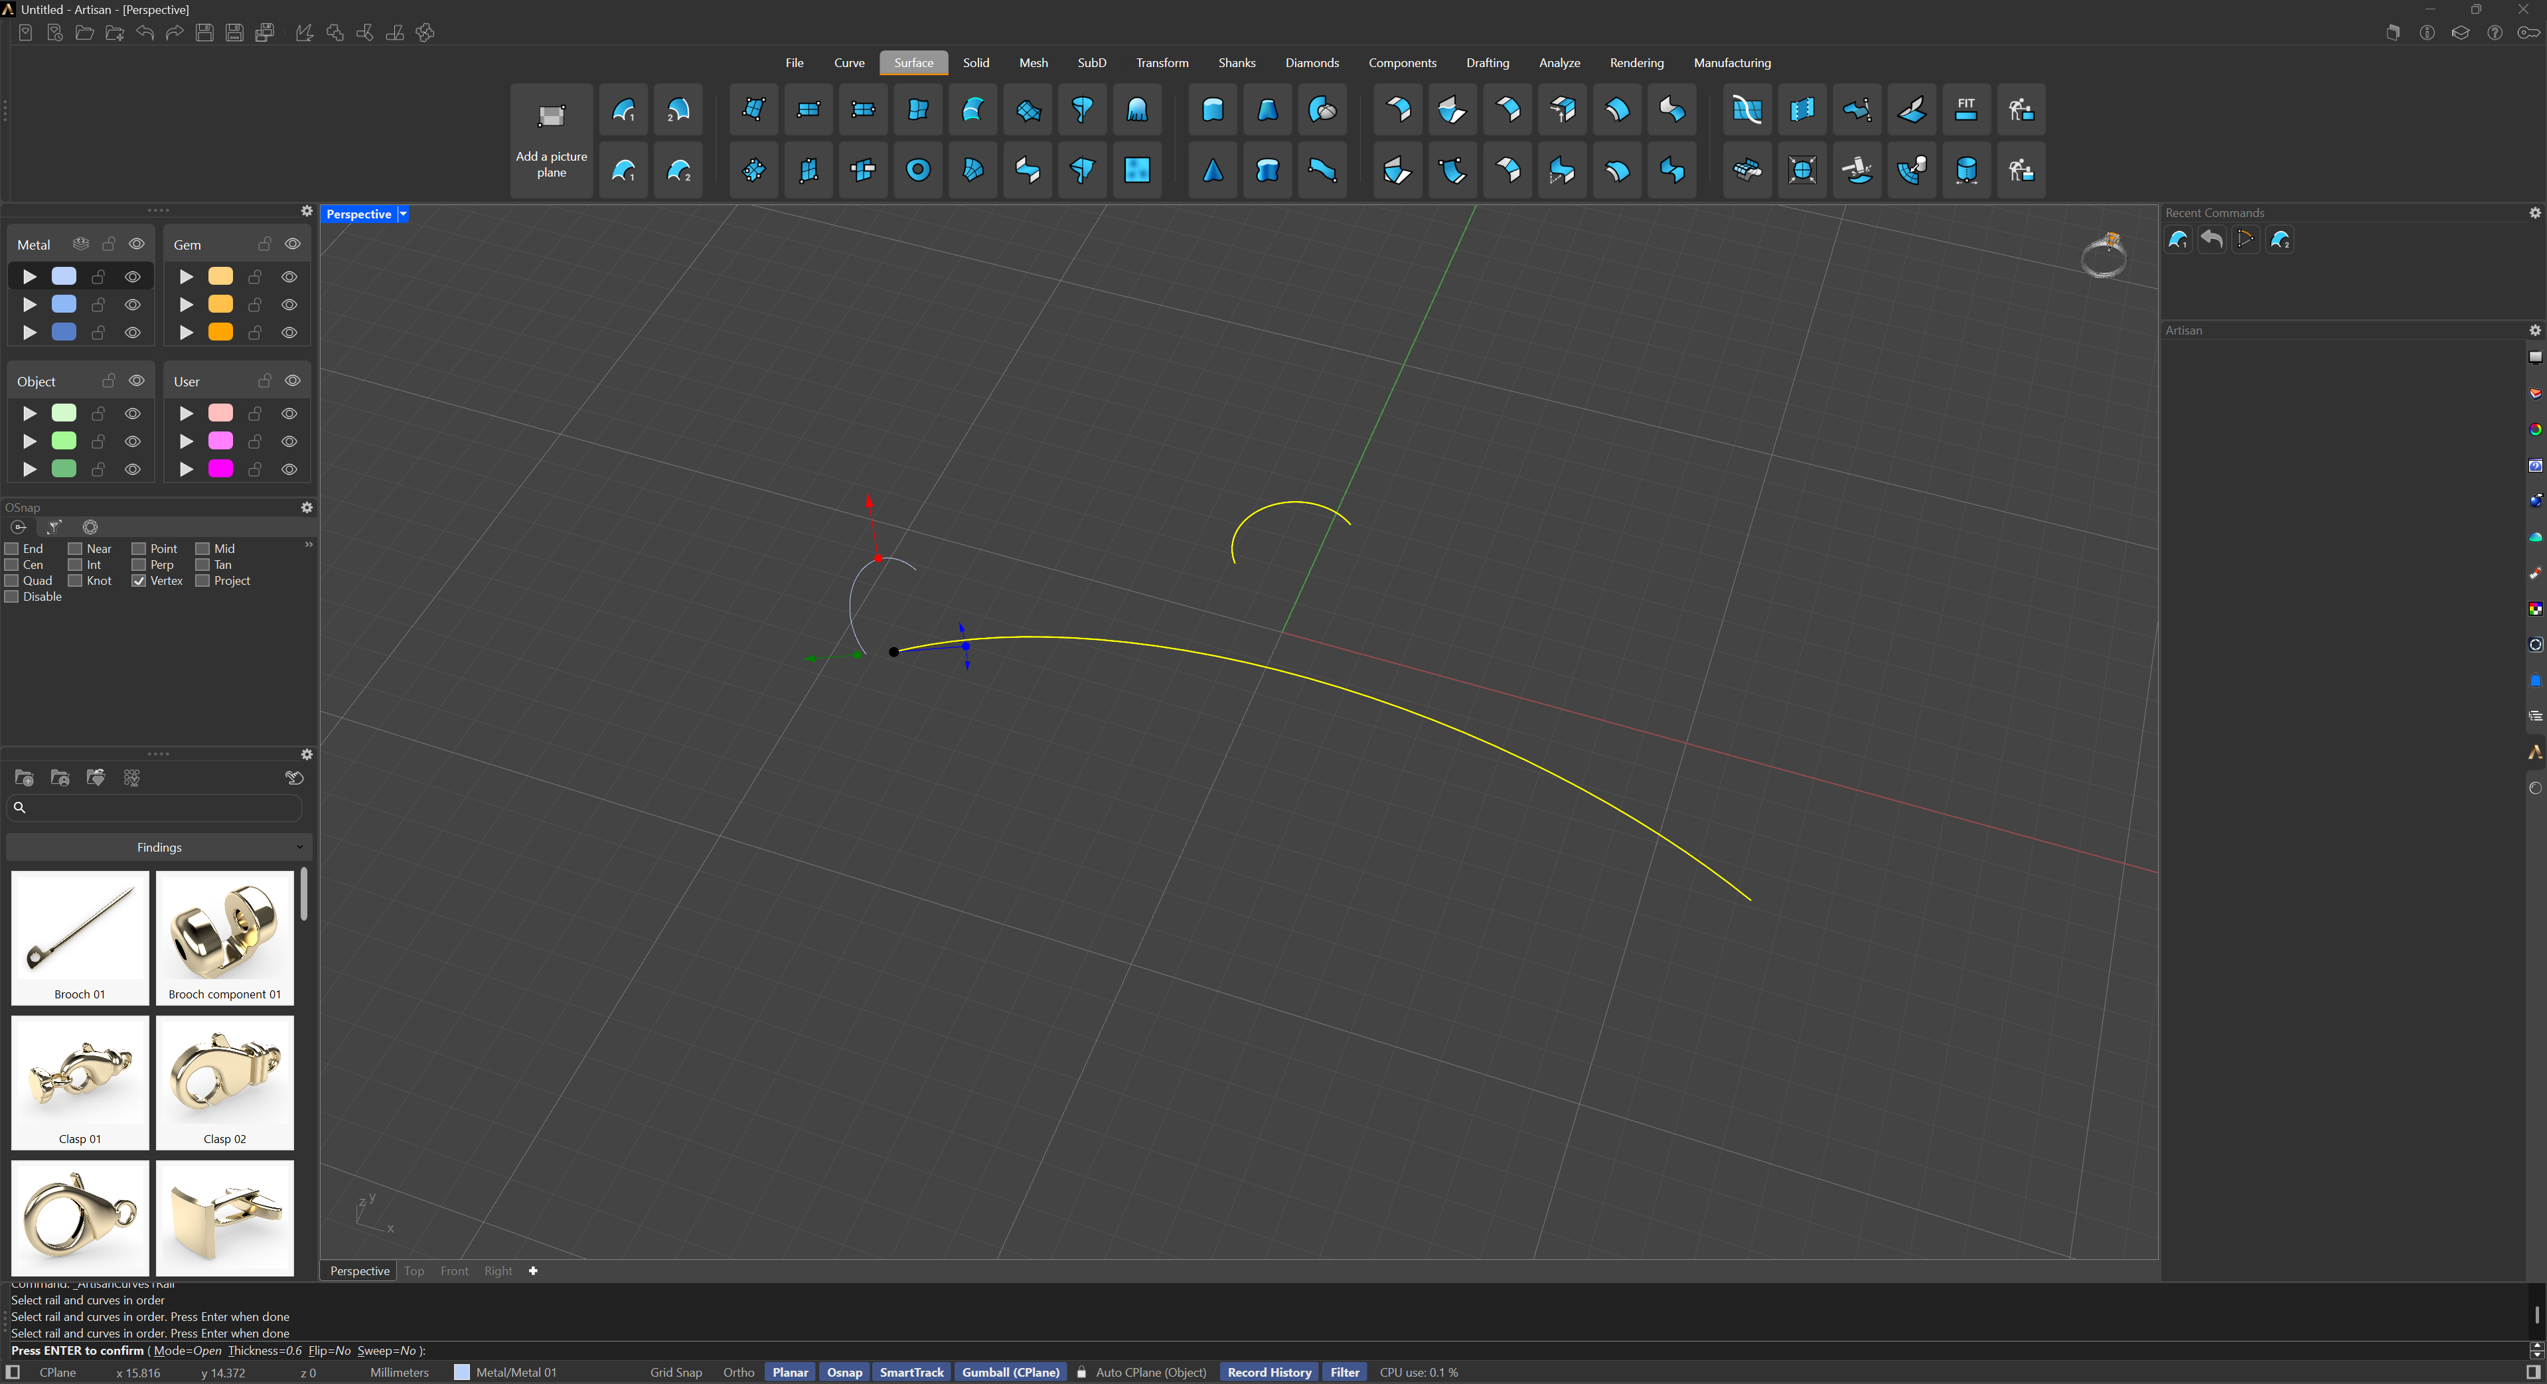The height and width of the screenshot is (1384, 2547).
Task: Toggle Ortho in the status bar
Action: (737, 1372)
